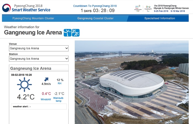This screenshot has height=124, width=193.
Task: Click the Wet-bulb temp label
Action: coord(59,99)
